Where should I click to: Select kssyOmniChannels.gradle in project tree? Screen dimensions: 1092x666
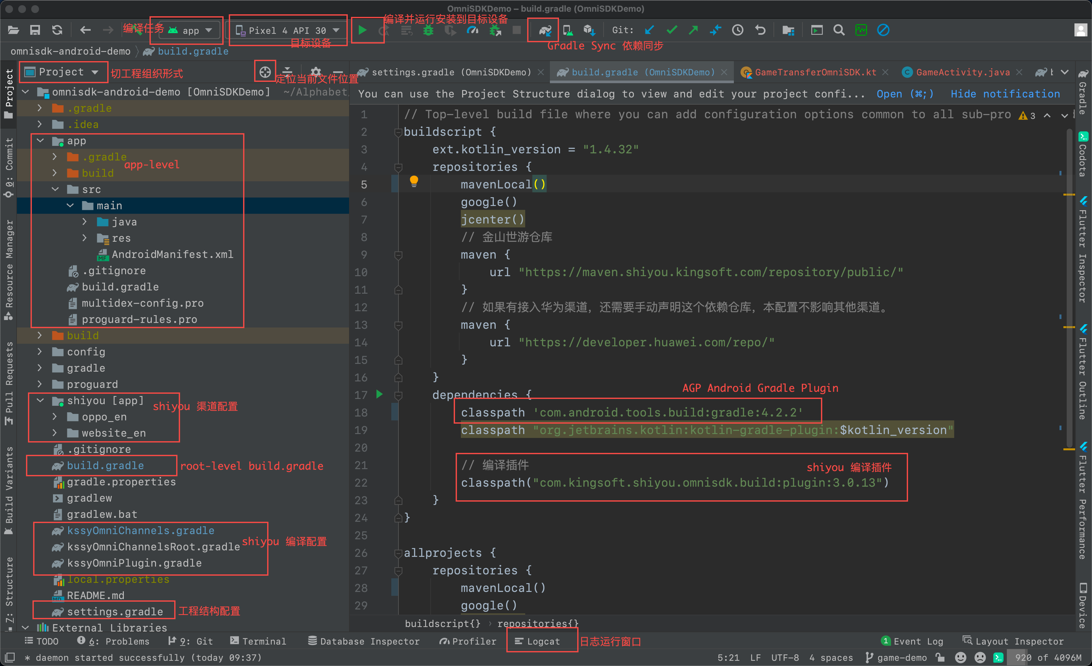point(140,531)
